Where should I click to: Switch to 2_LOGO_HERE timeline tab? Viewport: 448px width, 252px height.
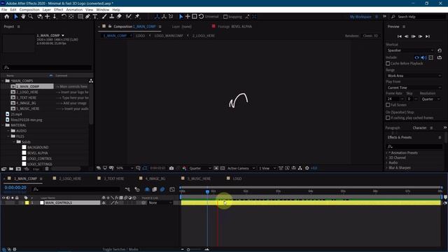tap(70, 178)
